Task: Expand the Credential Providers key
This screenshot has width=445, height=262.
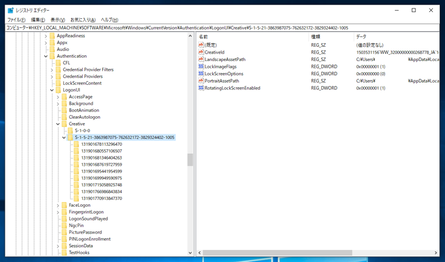Action: pos(52,77)
